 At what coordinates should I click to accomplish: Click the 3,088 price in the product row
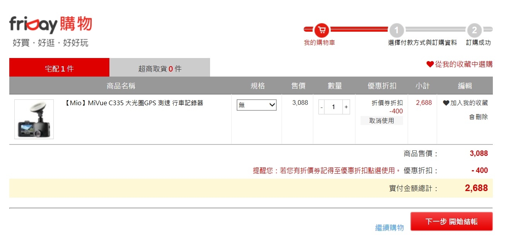300,103
